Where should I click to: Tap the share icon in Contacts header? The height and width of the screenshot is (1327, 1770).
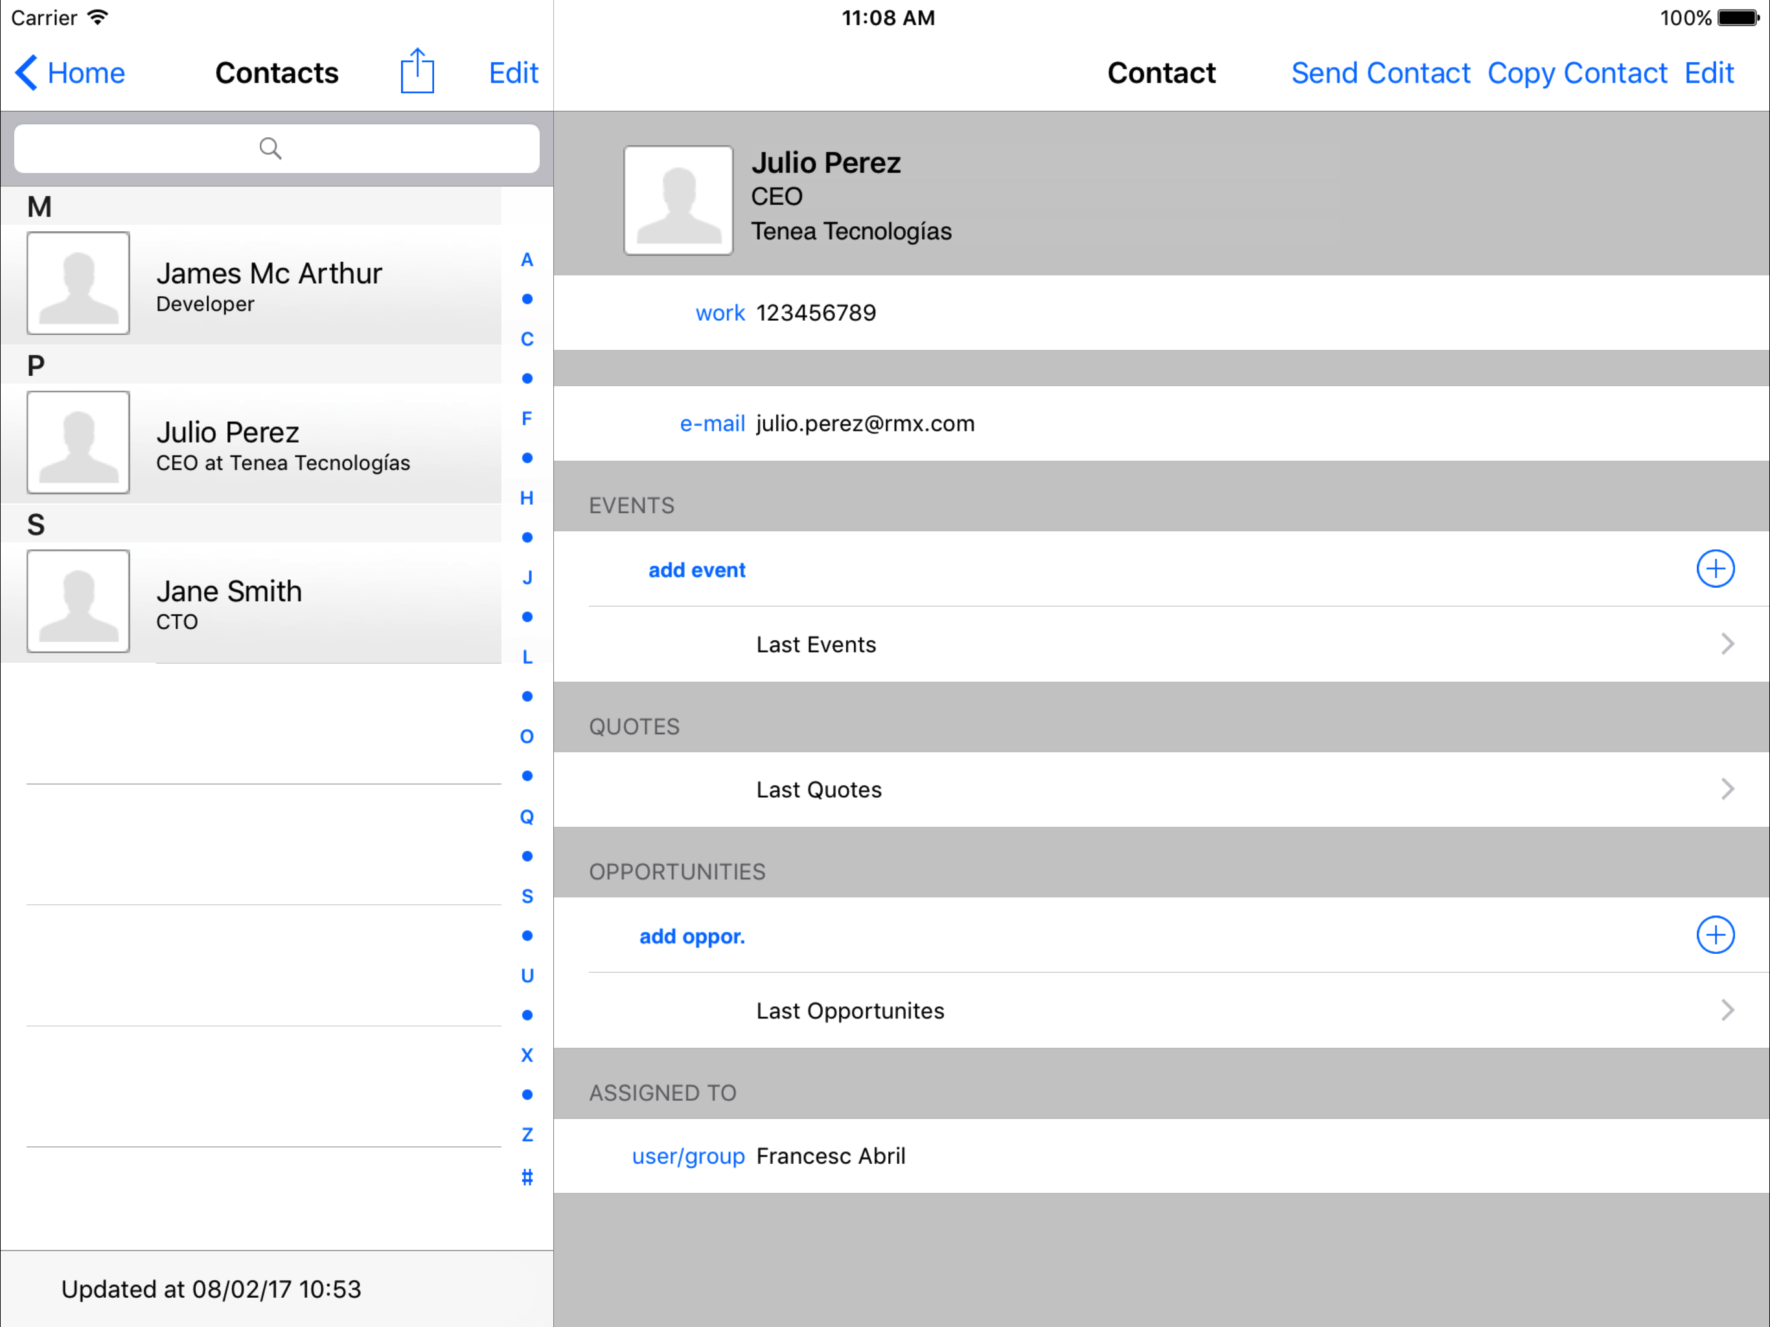(417, 72)
